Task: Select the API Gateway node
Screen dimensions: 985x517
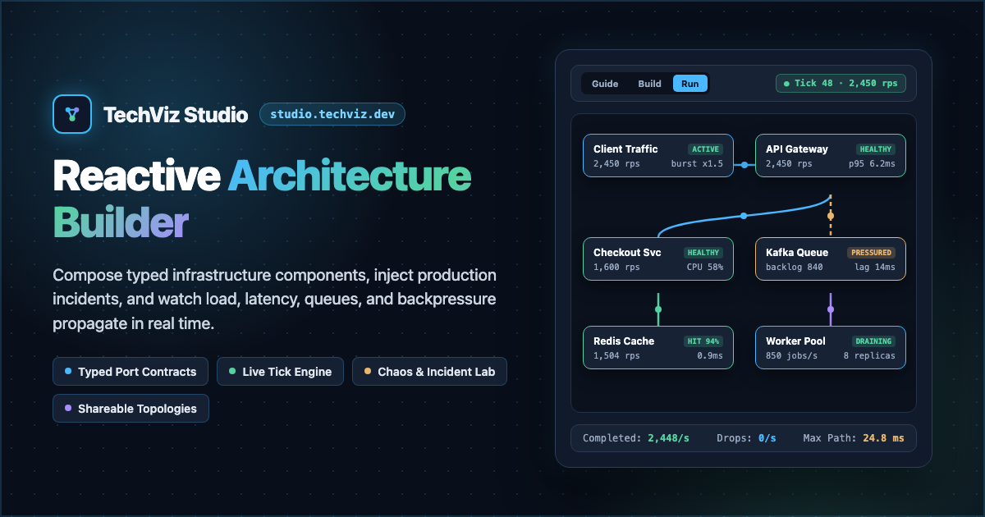Action: point(831,155)
